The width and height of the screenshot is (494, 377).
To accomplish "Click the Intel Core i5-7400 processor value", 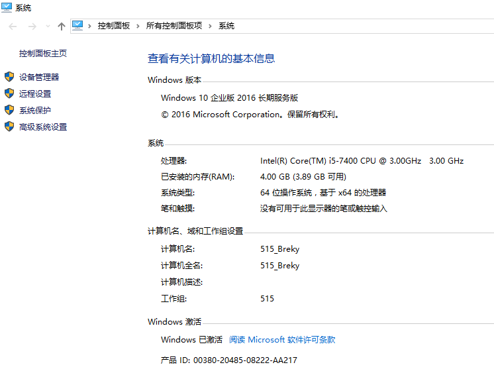I will point(362,161).
